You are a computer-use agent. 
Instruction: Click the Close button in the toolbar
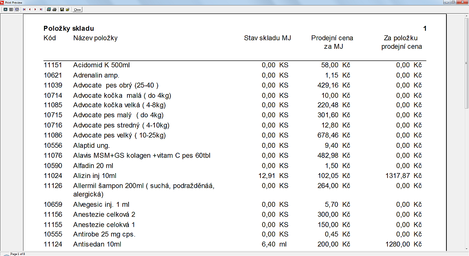click(x=78, y=10)
